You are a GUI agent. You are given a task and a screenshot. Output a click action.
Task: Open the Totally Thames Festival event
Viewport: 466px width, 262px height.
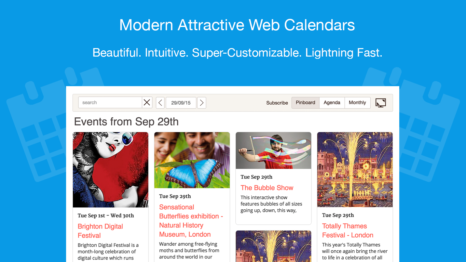(344, 230)
